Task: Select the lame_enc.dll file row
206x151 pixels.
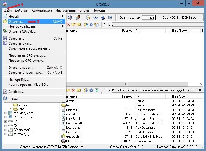Action: coord(132,123)
